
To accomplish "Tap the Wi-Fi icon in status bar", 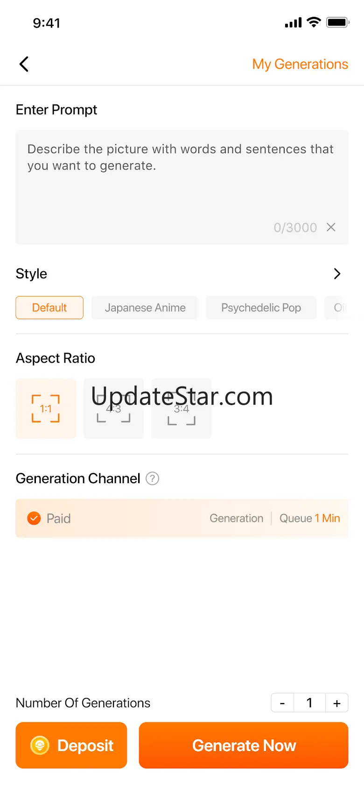I will point(314,22).
